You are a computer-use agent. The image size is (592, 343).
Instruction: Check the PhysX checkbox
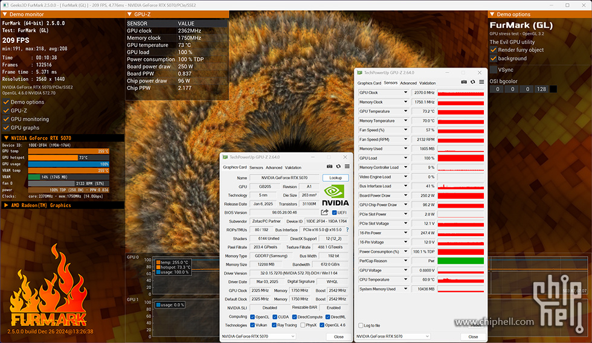303,325
